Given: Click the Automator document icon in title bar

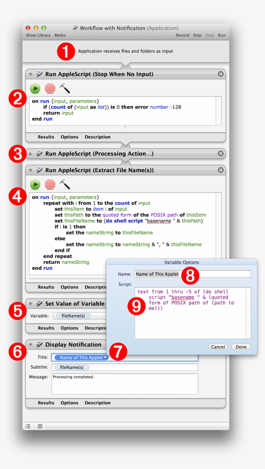Looking at the screenshot, I should (76, 28).
